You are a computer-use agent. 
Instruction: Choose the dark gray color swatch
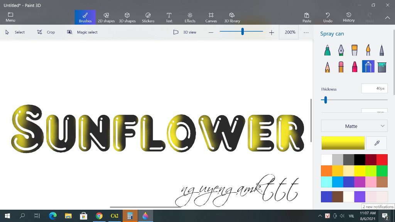349,160
